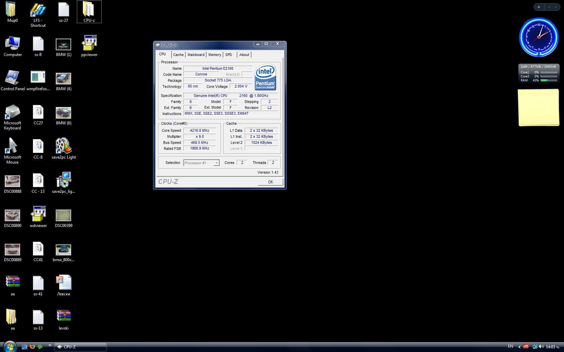The height and width of the screenshot is (352, 564).
Task: Select the bmw_800x image icon
Action: click(63, 250)
